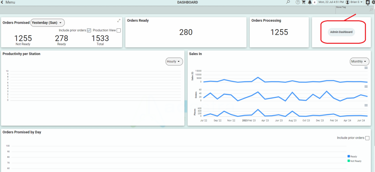Open hamburger menu of Orders chart
The width and height of the screenshot is (375, 172).
[x=366, y=86]
